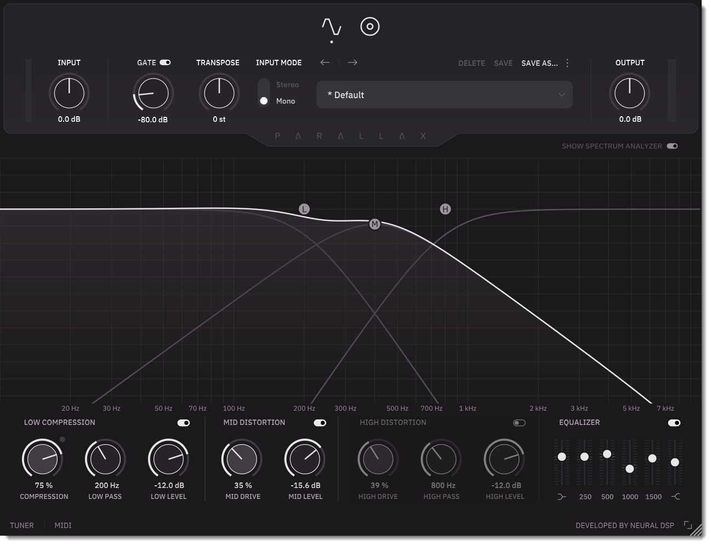Viewport: 711px width, 545px height.
Task: Click the 0.0 dB output value
Action: 630,119
